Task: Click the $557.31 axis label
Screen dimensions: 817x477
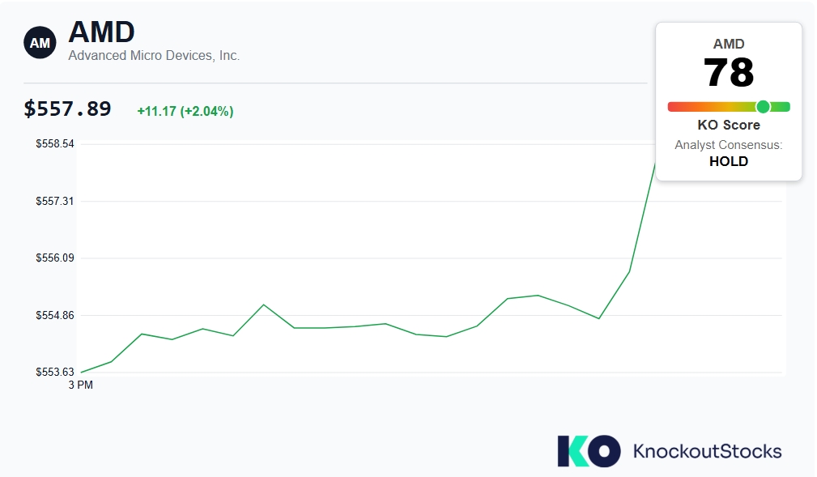Action: [55, 201]
